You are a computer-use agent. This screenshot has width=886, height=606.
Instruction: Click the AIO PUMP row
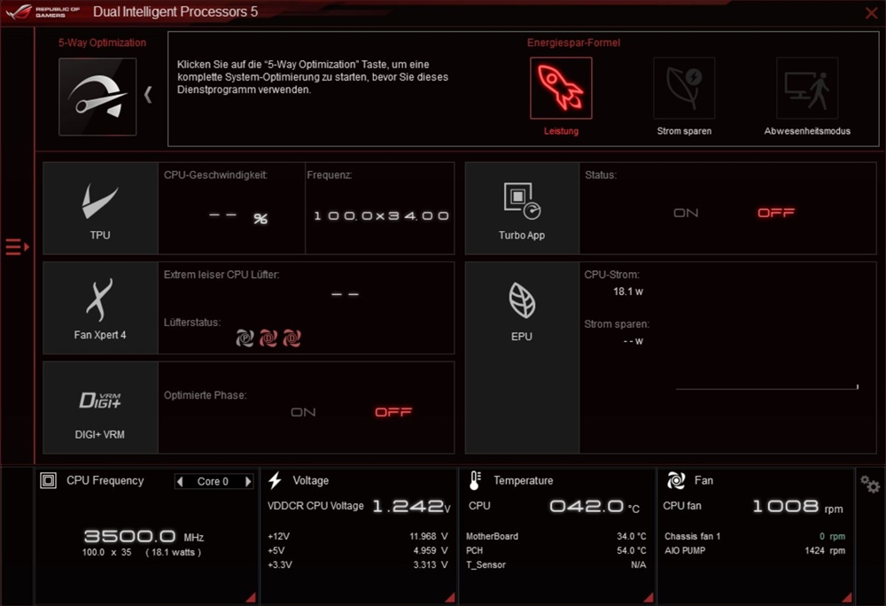[754, 550]
